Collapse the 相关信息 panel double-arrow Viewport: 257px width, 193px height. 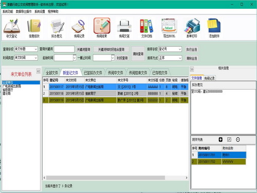192,69
